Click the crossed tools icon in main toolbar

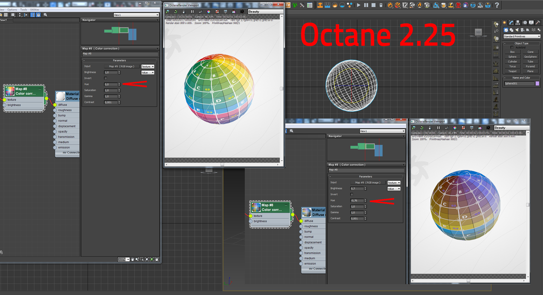(302, 5)
